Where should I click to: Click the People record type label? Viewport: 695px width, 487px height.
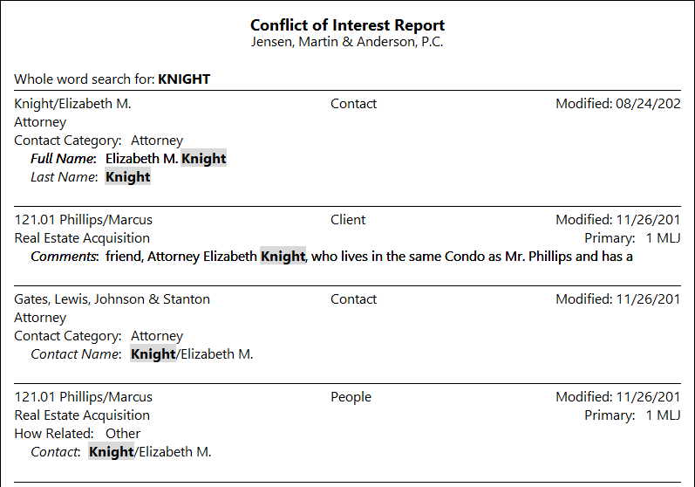point(351,396)
